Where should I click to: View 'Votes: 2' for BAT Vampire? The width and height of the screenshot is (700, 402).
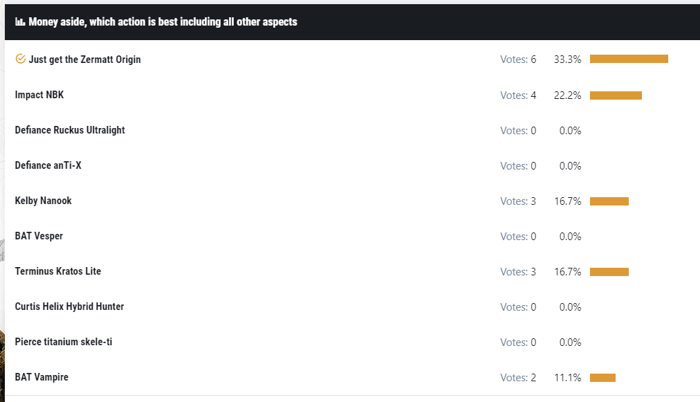coord(518,377)
